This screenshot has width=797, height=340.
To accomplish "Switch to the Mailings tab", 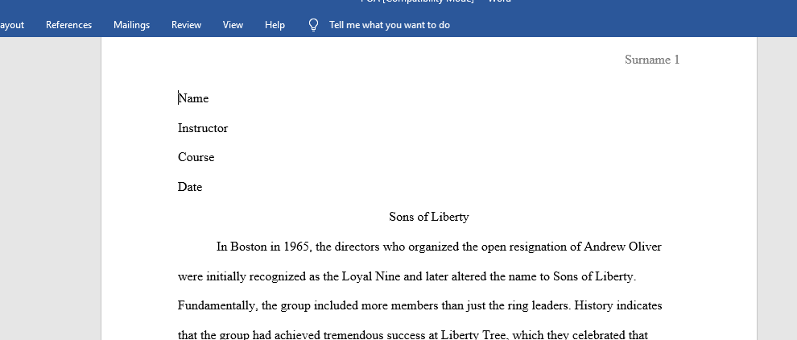I will [132, 25].
